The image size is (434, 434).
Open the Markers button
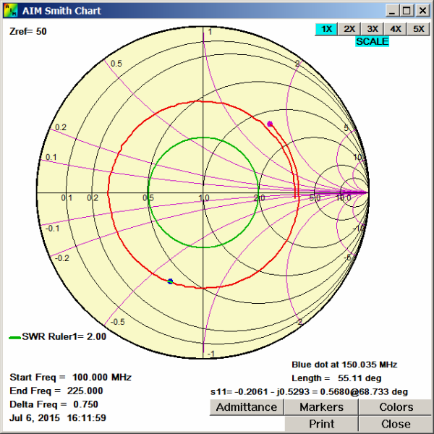[321, 407]
